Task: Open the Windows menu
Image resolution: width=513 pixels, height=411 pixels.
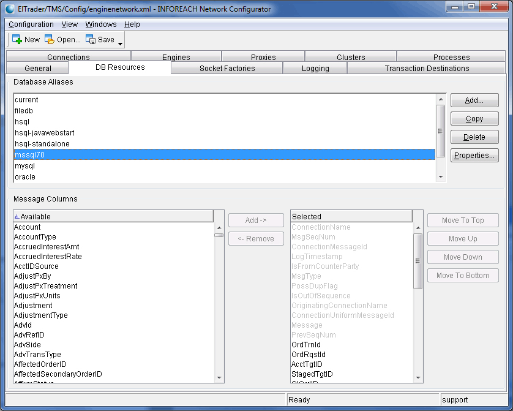Action: pyautogui.click(x=101, y=25)
